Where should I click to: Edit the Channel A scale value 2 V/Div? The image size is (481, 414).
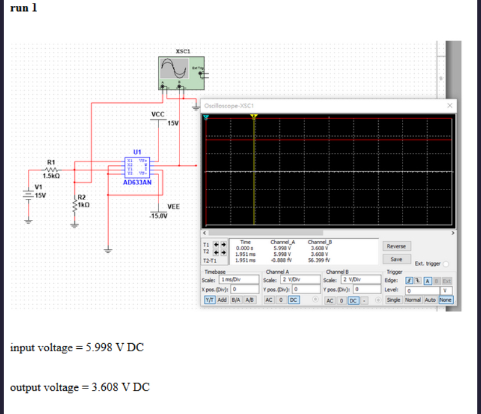point(301,279)
